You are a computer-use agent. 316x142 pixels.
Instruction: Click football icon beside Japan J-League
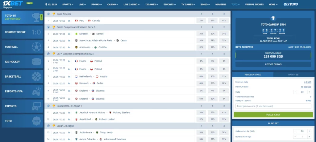pyautogui.click(x=48, y=126)
